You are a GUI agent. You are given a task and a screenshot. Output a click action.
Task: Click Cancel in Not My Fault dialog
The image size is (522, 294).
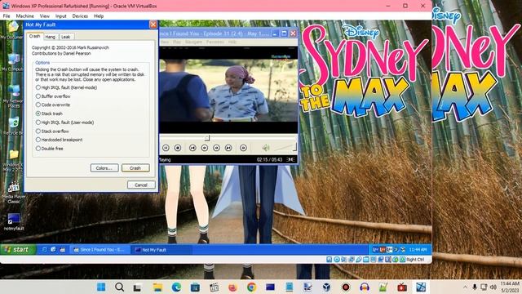click(141, 185)
